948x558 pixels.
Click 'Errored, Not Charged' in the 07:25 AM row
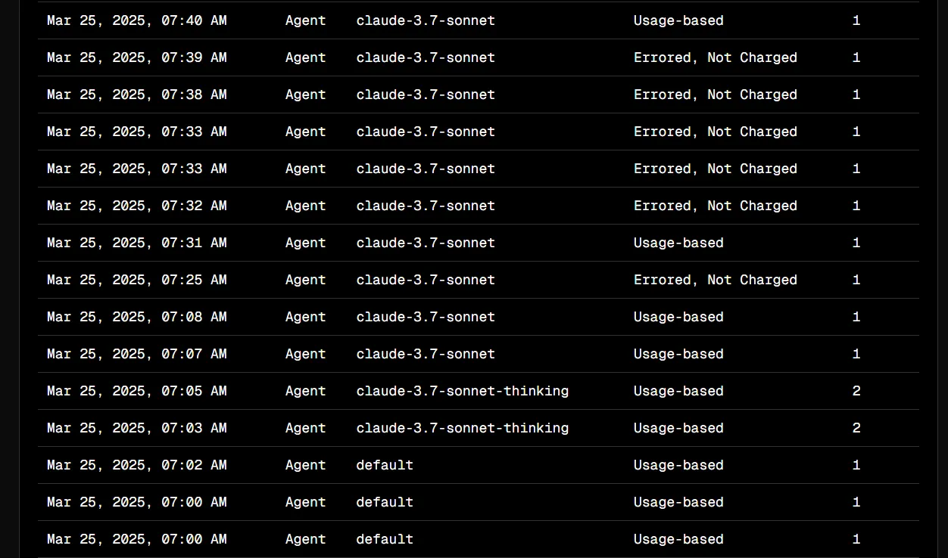pos(715,280)
